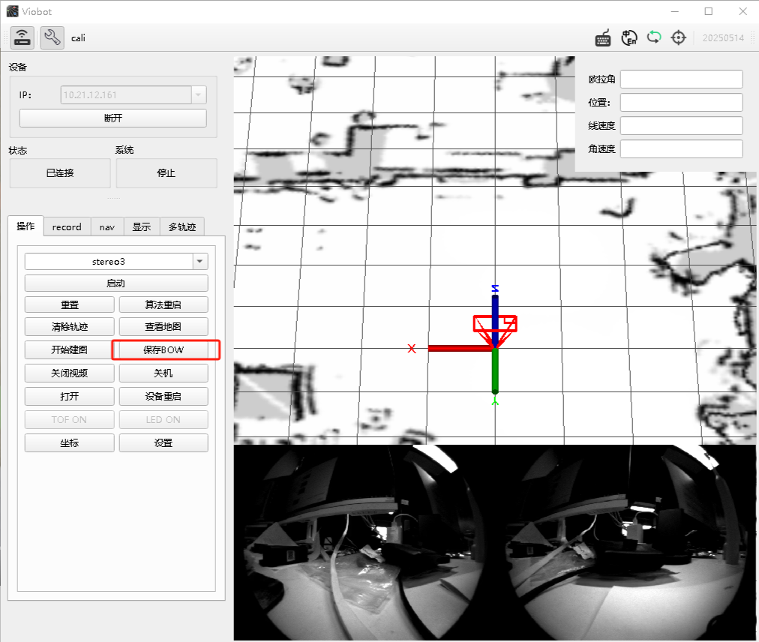Click the 保存BOW button
The width and height of the screenshot is (759, 642).
(x=163, y=349)
